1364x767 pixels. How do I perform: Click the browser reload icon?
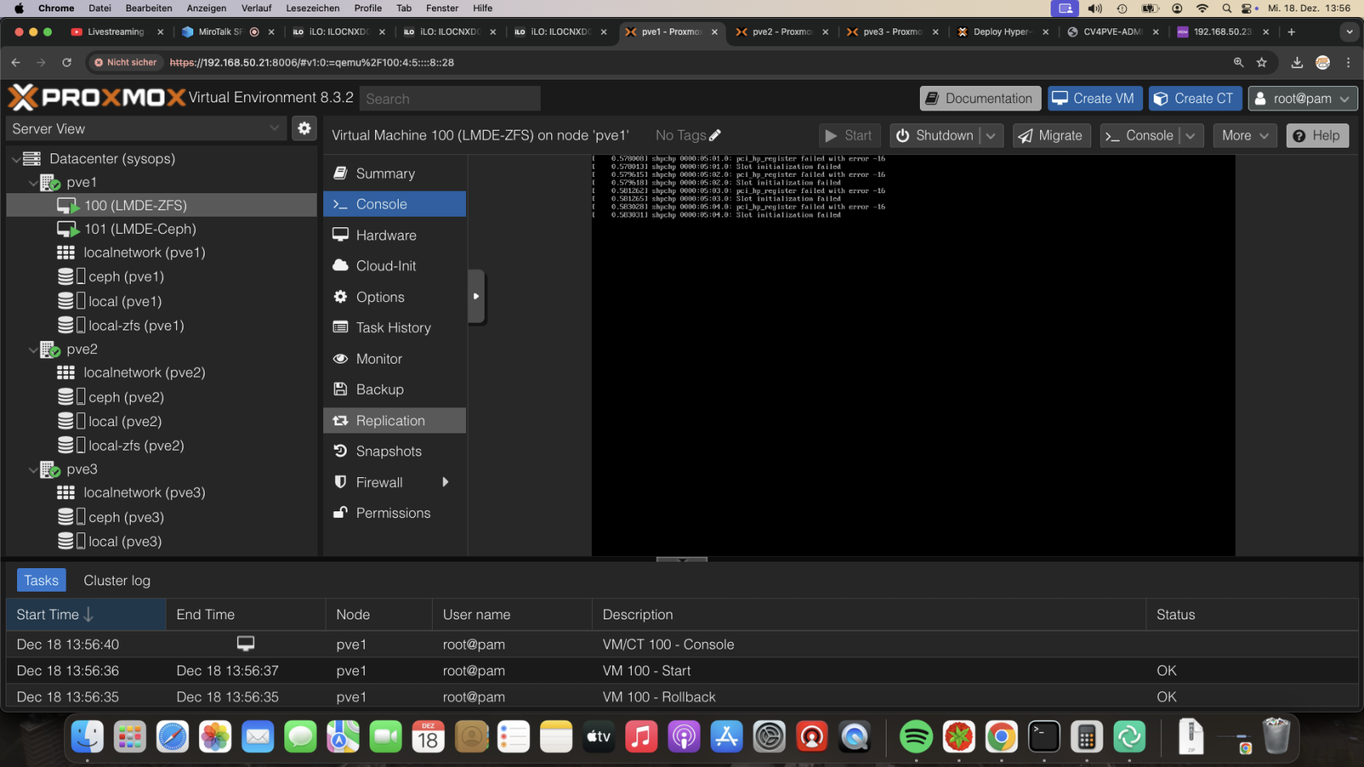tap(67, 62)
